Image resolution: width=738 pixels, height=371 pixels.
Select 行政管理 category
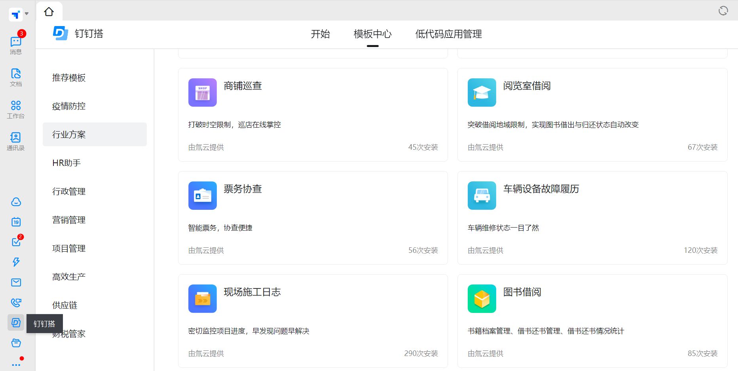click(x=95, y=191)
